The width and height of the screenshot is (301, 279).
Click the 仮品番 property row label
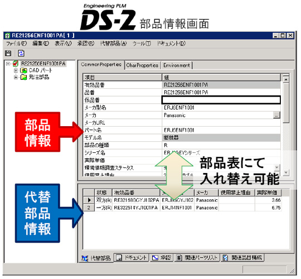click(x=92, y=100)
